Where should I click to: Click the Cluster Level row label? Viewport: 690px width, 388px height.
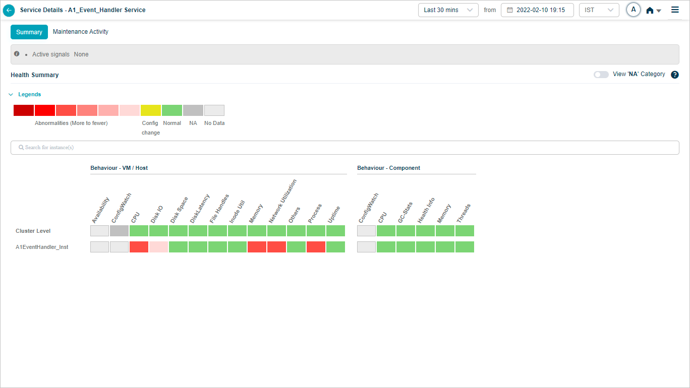tap(33, 231)
